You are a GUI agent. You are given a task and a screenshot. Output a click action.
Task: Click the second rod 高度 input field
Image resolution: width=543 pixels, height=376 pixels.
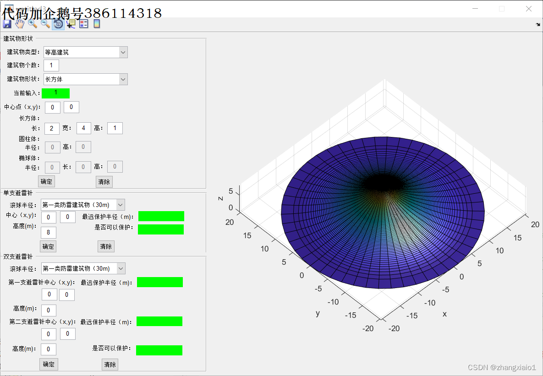point(49,349)
